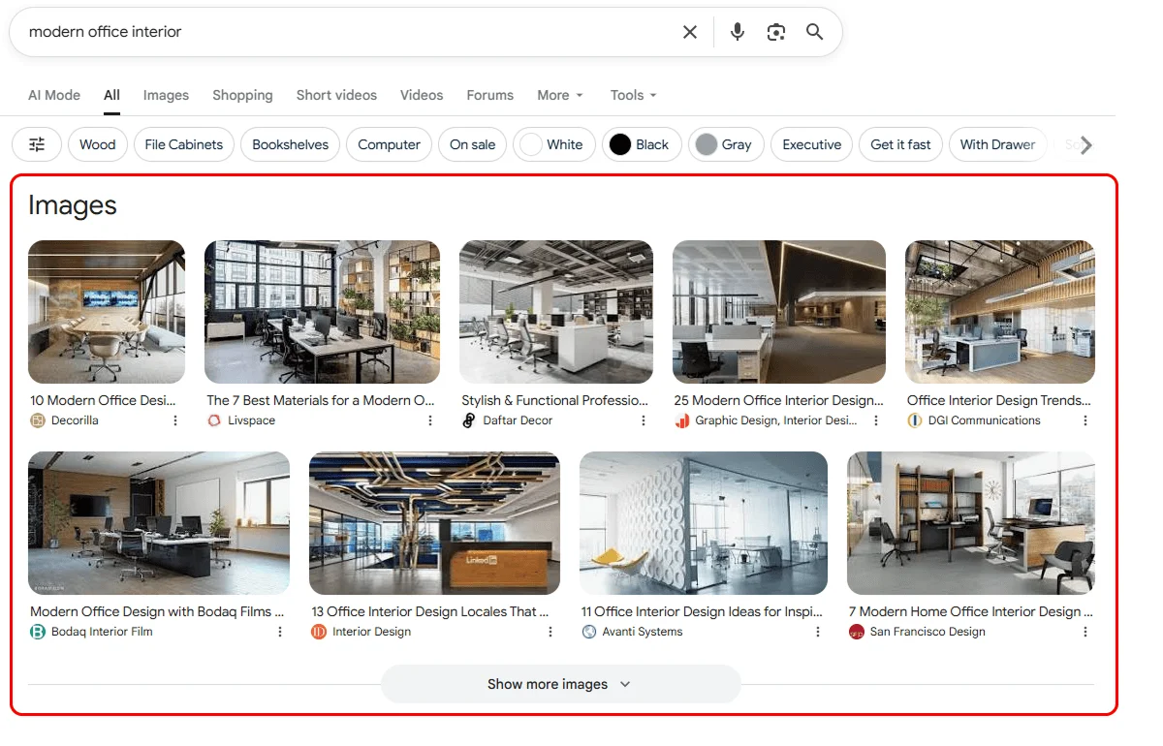Open options menu next to Decorilla result
This screenshot has height=746, width=1163.
pyautogui.click(x=174, y=420)
